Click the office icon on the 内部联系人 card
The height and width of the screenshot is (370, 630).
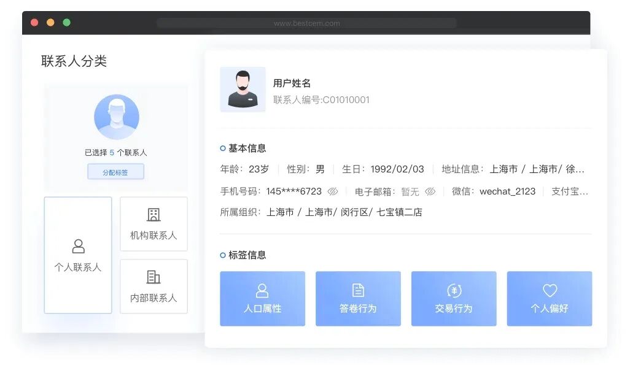point(153,277)
